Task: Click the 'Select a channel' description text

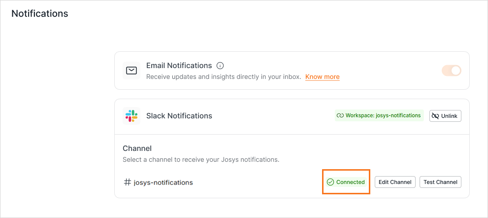Action: (x=201, y=159)
